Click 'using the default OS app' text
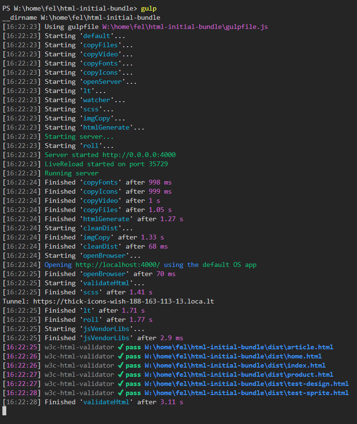357x424 pixels. (210, 265)
